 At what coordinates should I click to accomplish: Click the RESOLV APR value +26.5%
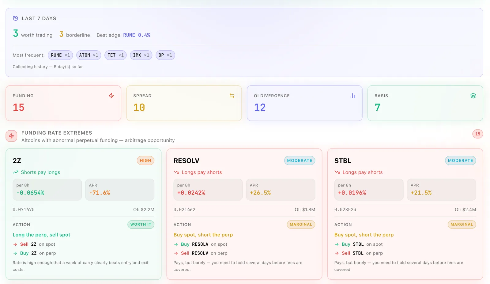[260, 193]
